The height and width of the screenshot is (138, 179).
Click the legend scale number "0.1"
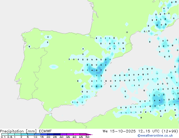click(x=3, y=137)
